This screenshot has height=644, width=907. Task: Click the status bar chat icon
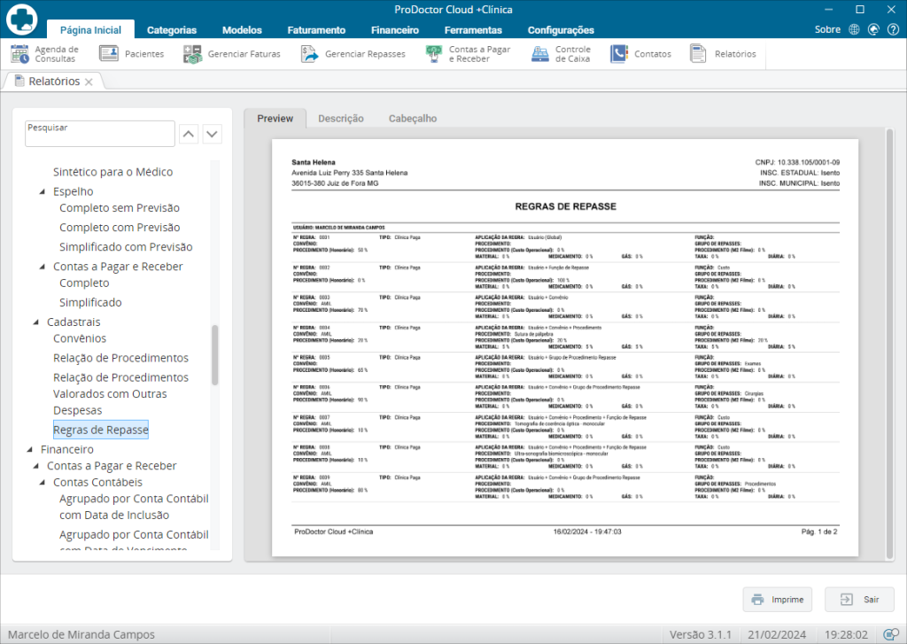(x=891, y=634)
